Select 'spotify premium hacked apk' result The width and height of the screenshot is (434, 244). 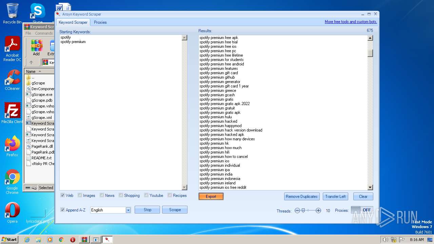(x=222, y=135)
